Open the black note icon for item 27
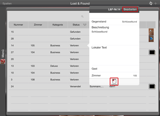 click(152, 52)
